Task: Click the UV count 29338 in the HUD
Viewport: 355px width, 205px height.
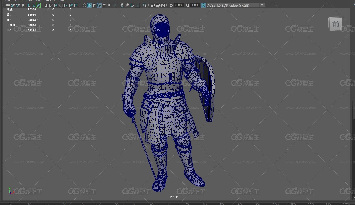Action: click(32, 31)
